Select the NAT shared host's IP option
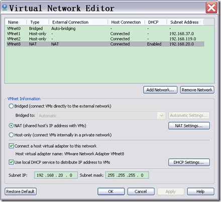This screenshot has height=202, width=221. click(x=11, y=126)
